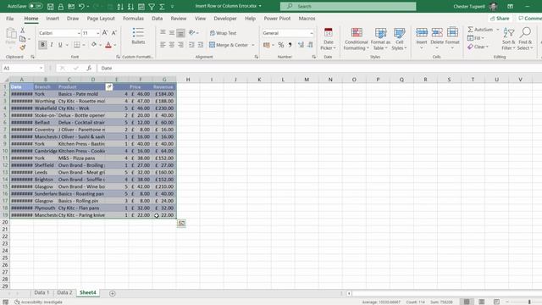The image size is (542, 305).
Task: Click AutoSum in Editing group
Action: click(480, 30)
